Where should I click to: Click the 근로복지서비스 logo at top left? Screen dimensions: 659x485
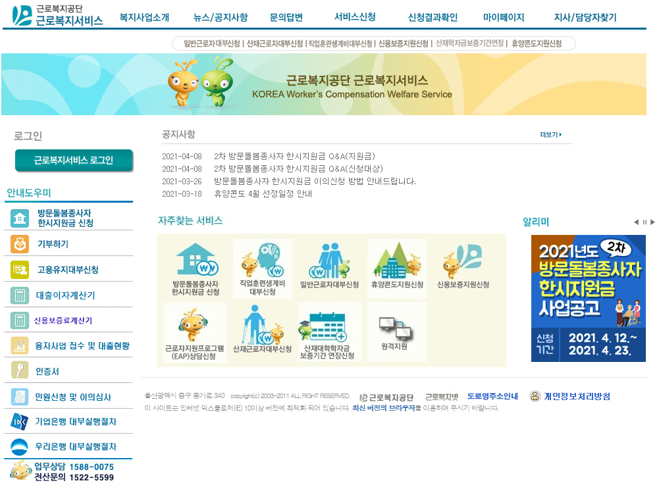tap(57, 15)
